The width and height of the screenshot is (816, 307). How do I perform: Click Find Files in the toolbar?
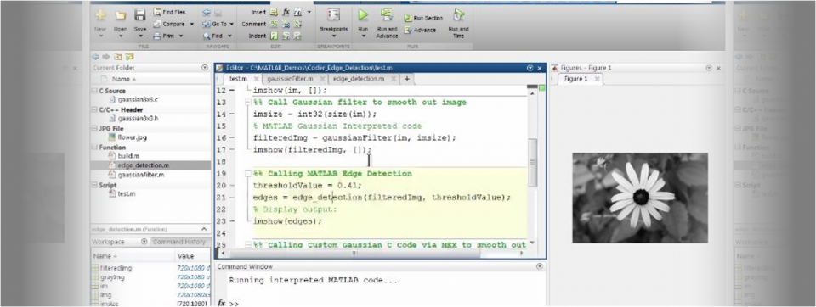[169, 12]
